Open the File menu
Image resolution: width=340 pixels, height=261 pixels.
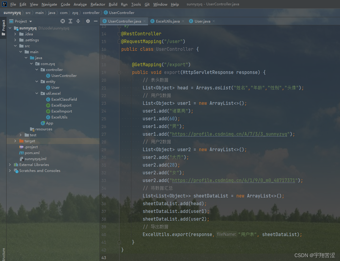13,4
